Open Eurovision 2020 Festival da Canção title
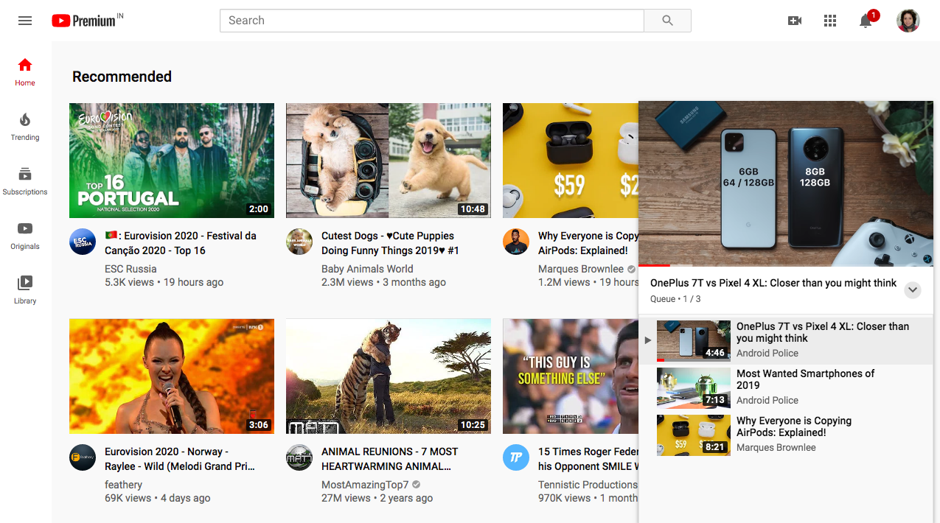940x523 pixels. (x=181, y=243)
